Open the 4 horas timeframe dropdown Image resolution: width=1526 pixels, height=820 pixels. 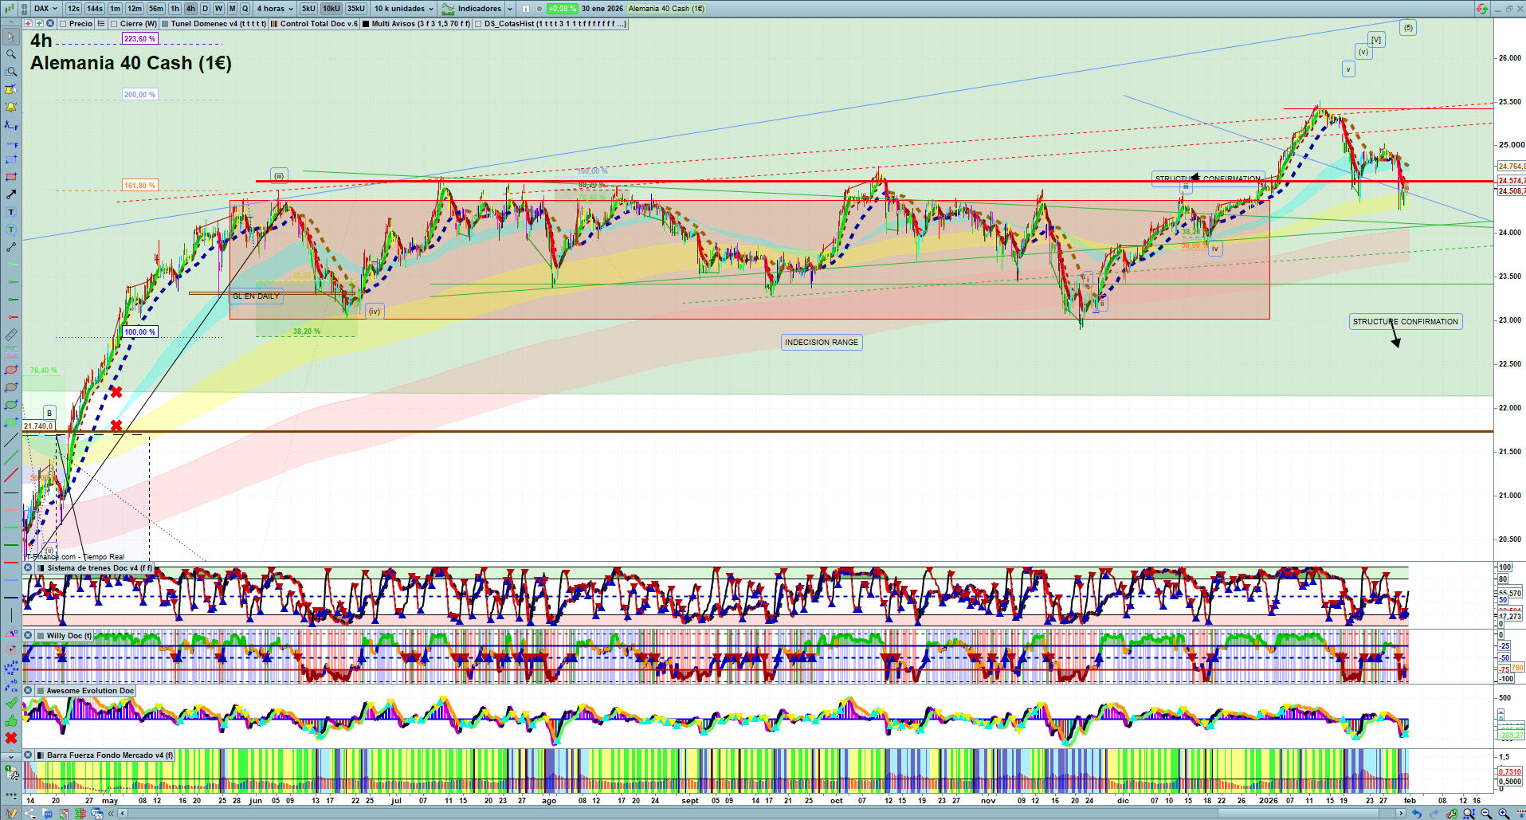tap(275, 9)
